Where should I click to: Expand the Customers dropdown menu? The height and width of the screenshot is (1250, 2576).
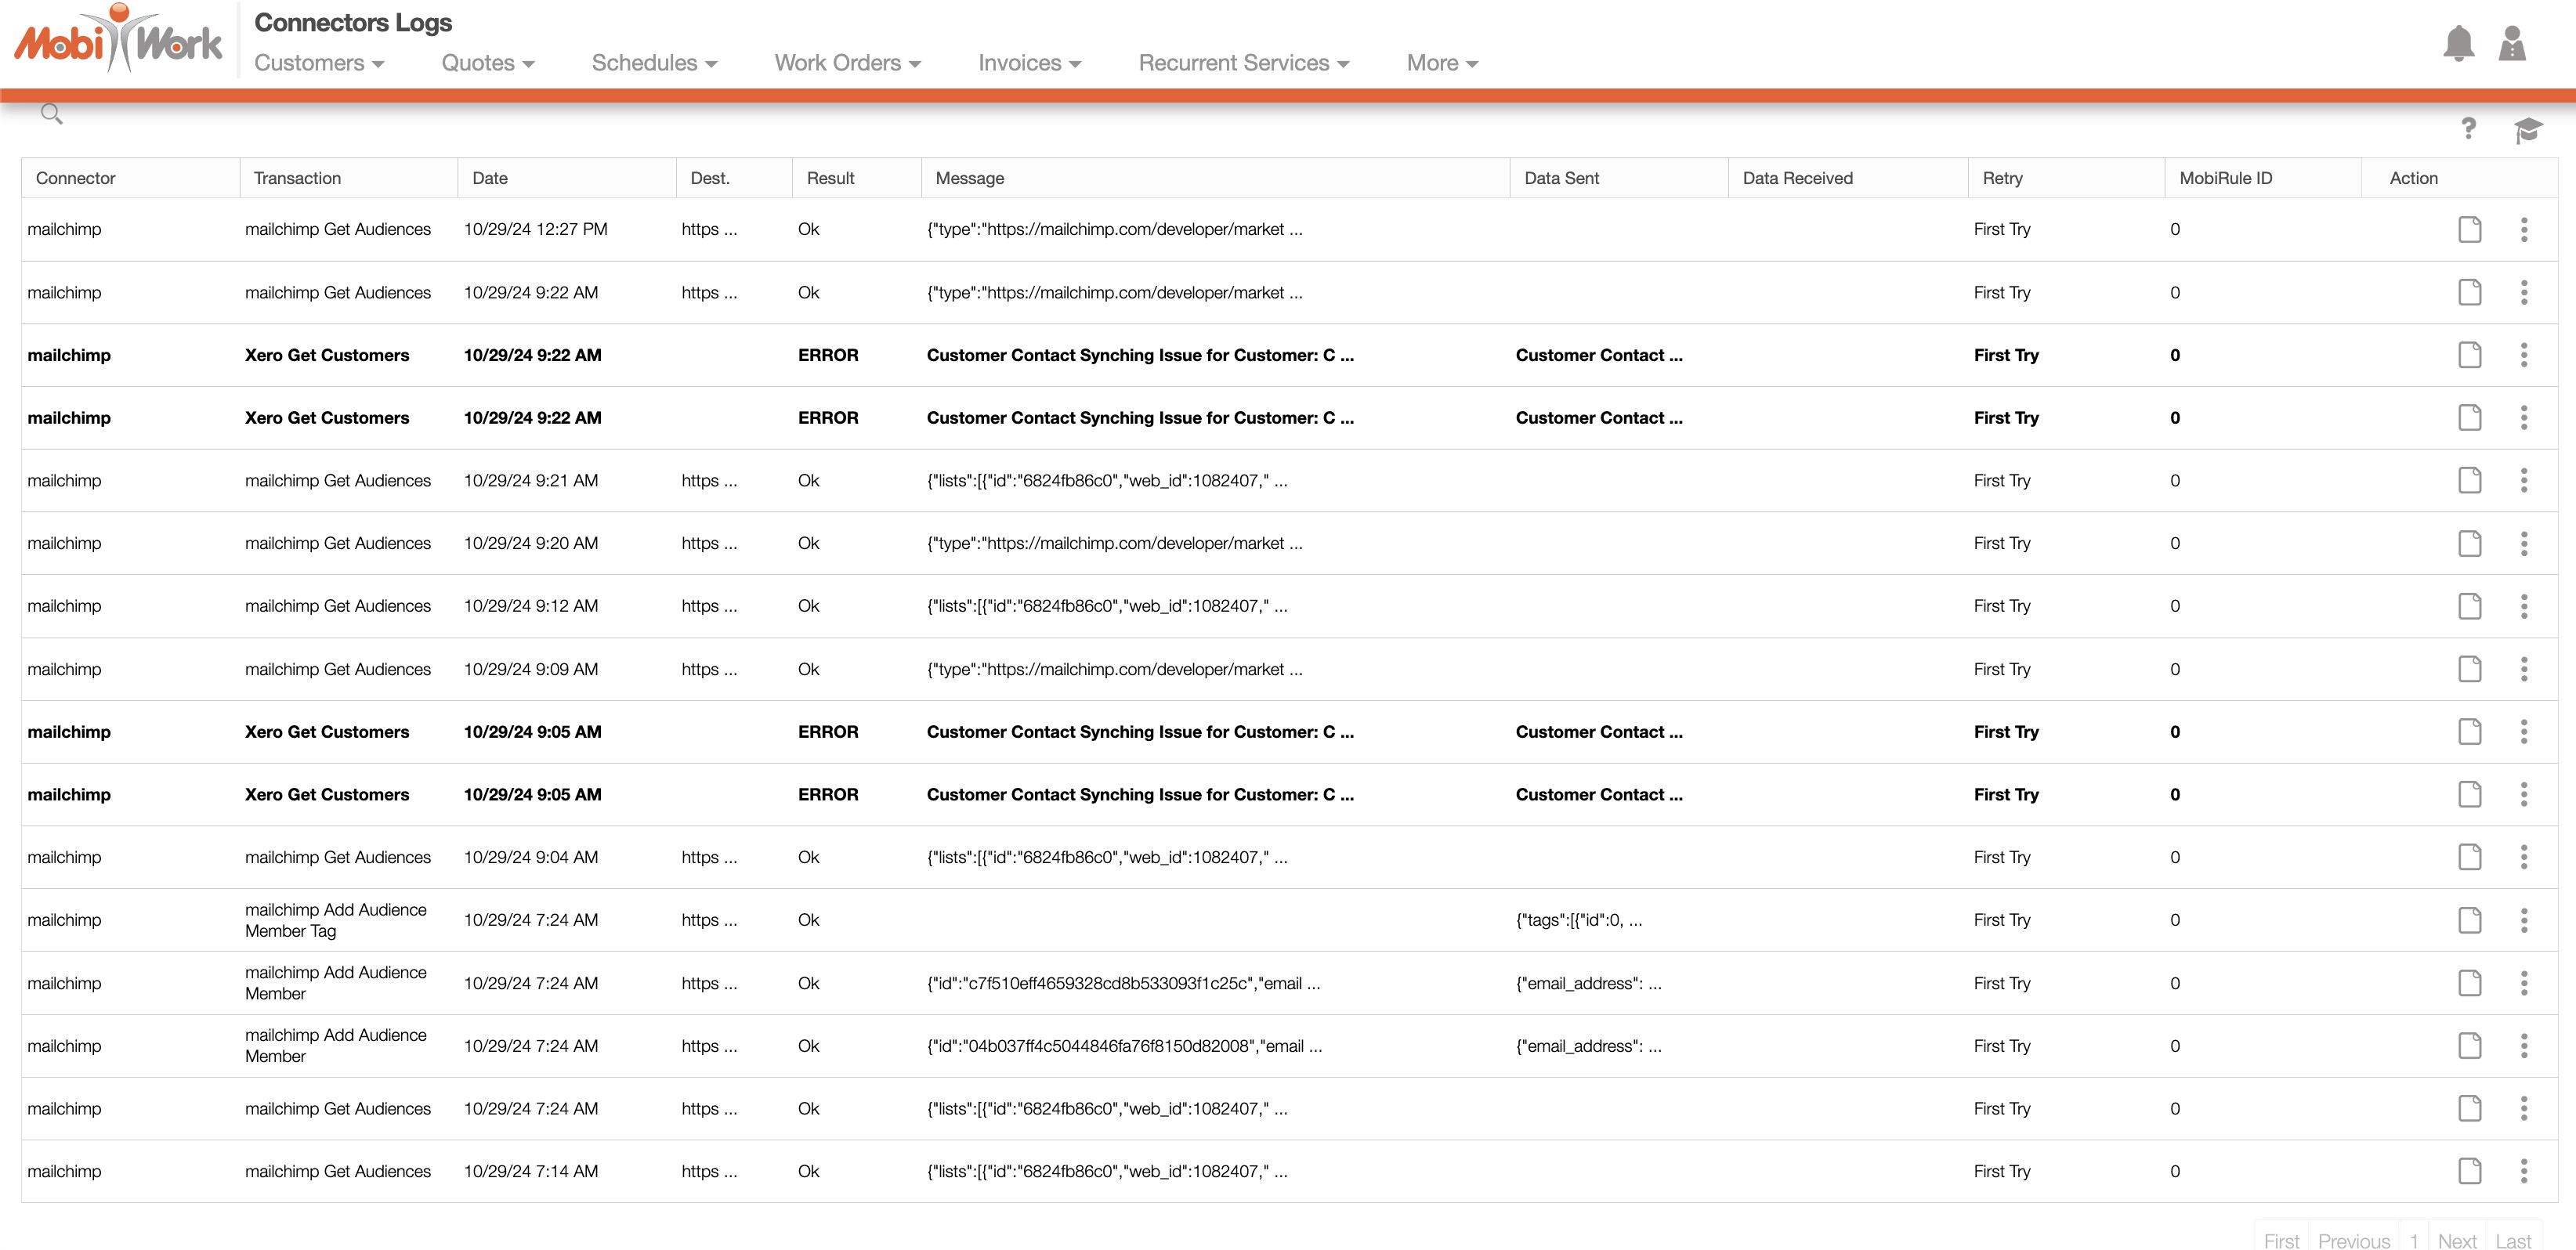[319, 63]
